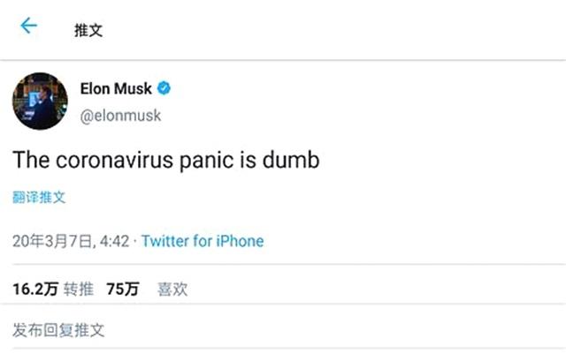Click the blue verified badge
566x354 pixels.
click(164, 88)
